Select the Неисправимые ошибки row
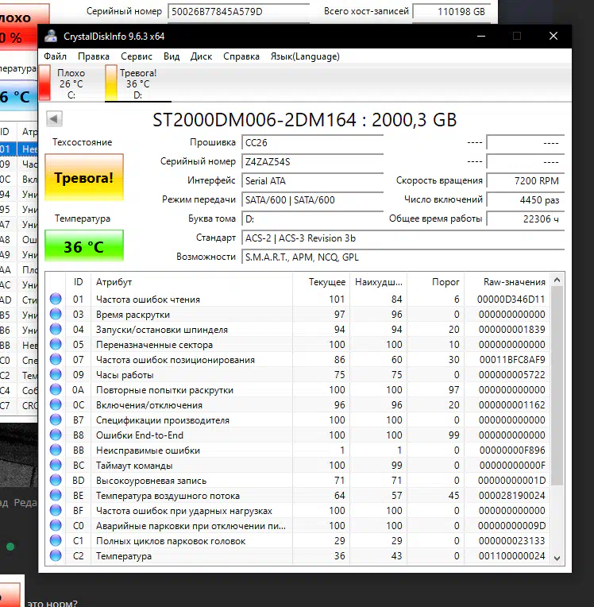Viewport: 594px width, 607px height. 298,450
